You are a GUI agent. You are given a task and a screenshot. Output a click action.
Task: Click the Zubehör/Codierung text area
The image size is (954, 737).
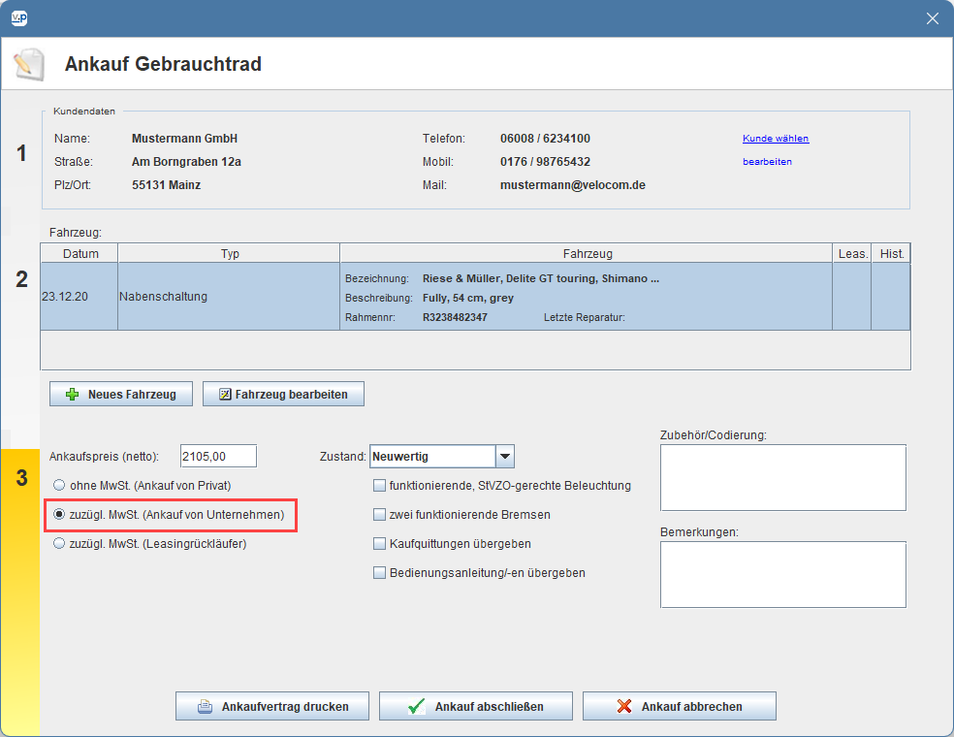coord(783,478)
